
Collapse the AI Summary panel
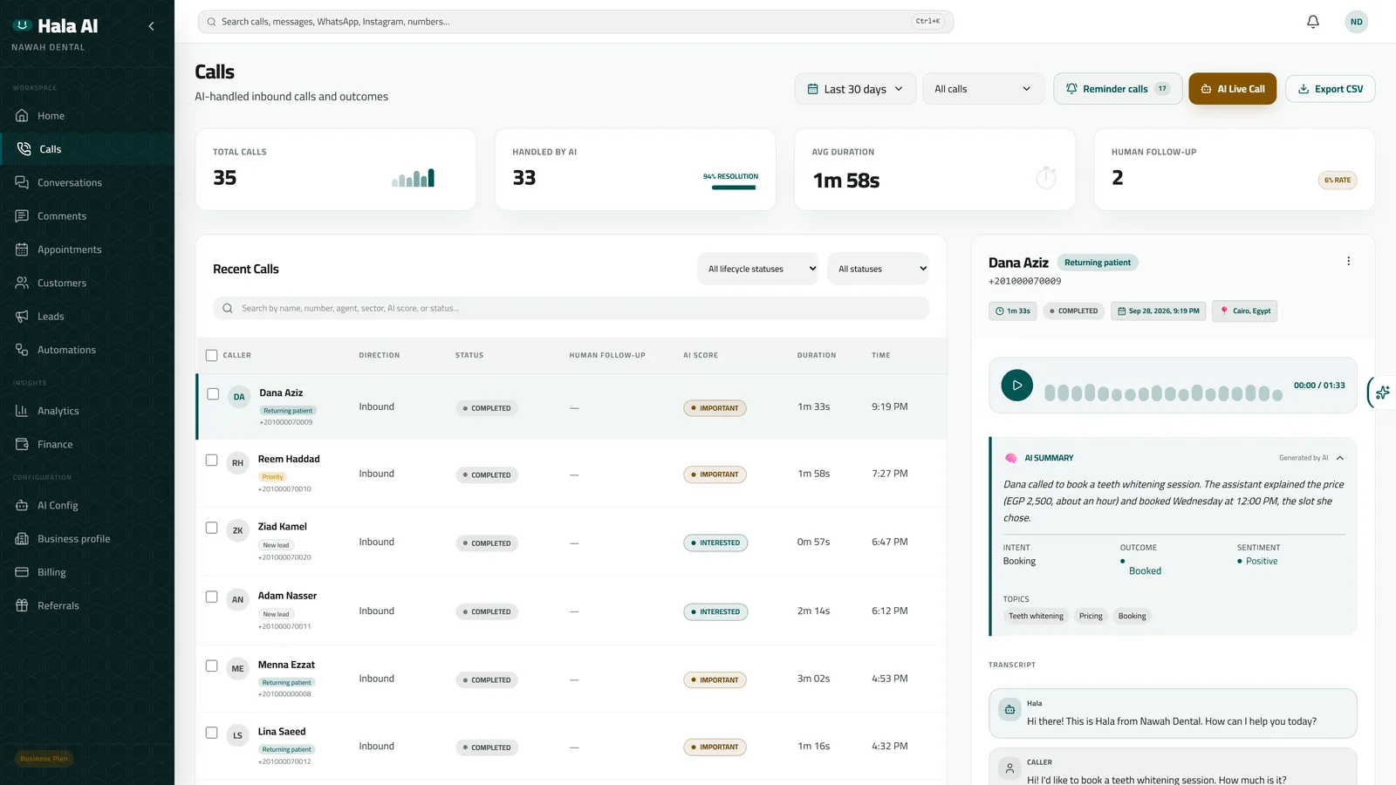coord(1340,458)
